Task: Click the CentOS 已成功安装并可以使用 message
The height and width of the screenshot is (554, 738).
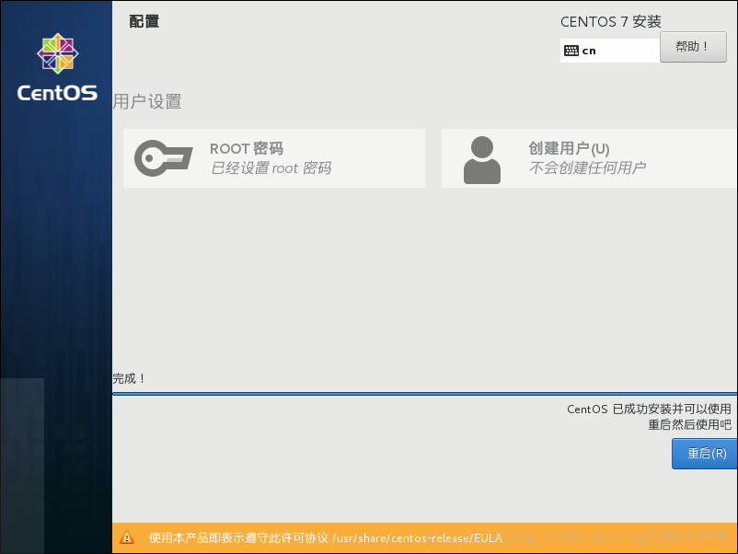Action: [649, 409]
